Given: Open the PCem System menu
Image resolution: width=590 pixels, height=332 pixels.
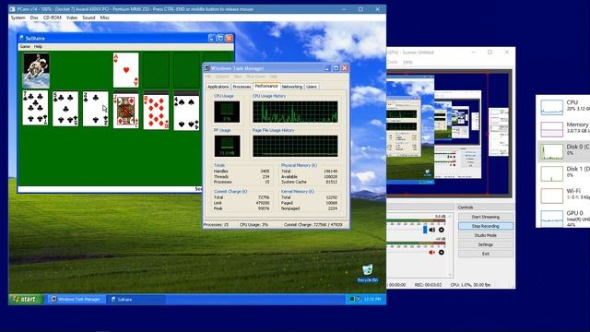Looking at the screenshot, I should [x=18, y=18].
